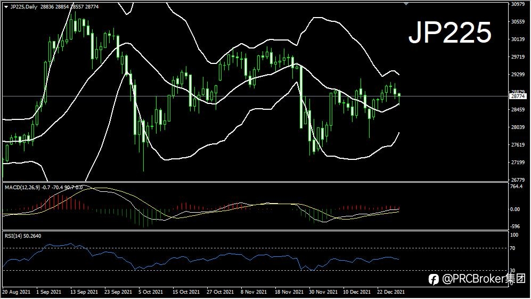The image size is (531, 299).
Task: Click the JP225,Daily chart title dropdown arrow
Action: 6,7
